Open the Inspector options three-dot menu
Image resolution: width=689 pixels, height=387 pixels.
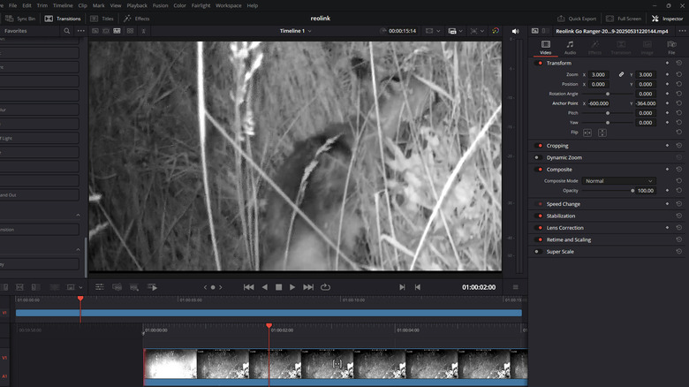tap(682, 31)
